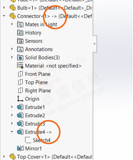Image resolution: width=133 pixels, height=160 pixels.
Task: Select the Origin axis icon
Action: [20, 99]
